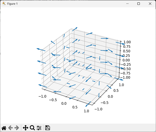Screen dimensions: 156x132
Task: Click the topmost arrow in the quiver plot
Action: pyautogui.click(x=75, y=29)
